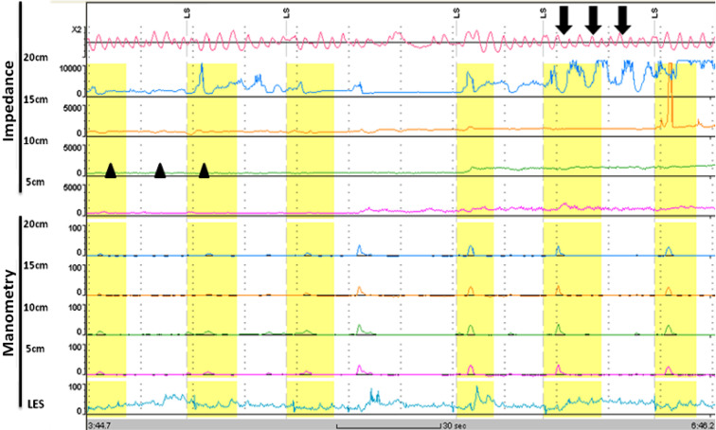Click the X2 label on respiration trace
The width and height of the screenshot is (716, 430).
coord(76,29)
